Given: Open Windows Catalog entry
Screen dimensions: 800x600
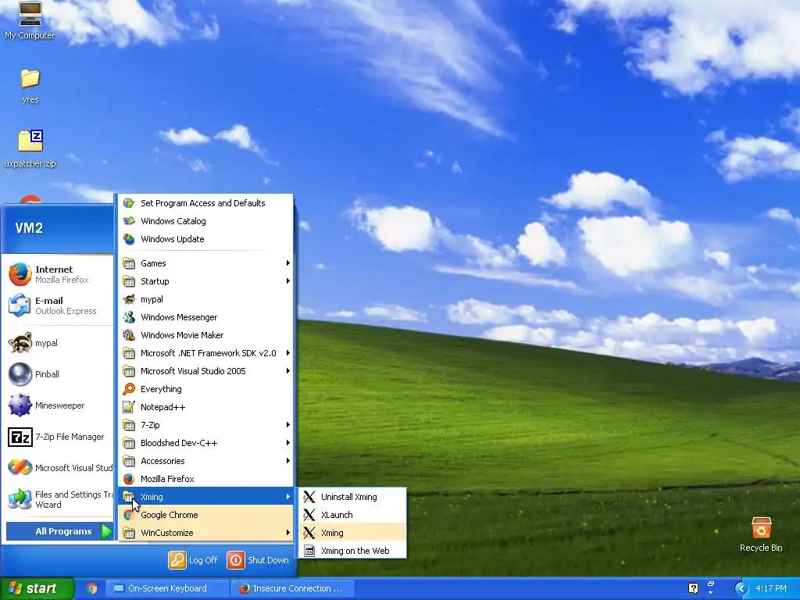Looking at the screenshot, I should pos(206,221).
